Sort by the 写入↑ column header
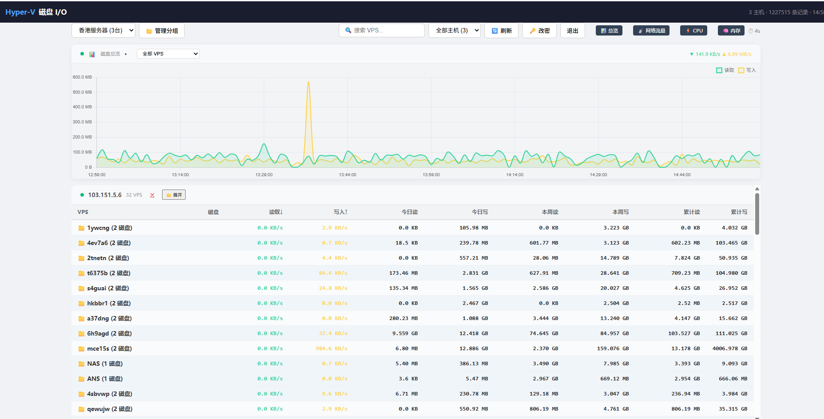824x419 pixels. 341,212
